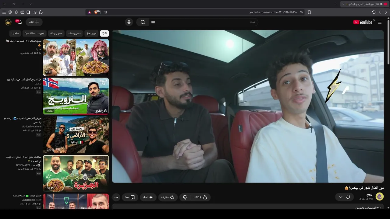Click the '599 ألف مشترك' subscriber count
390x219 pixels.
pyautogui.click(x=366, y=199)
